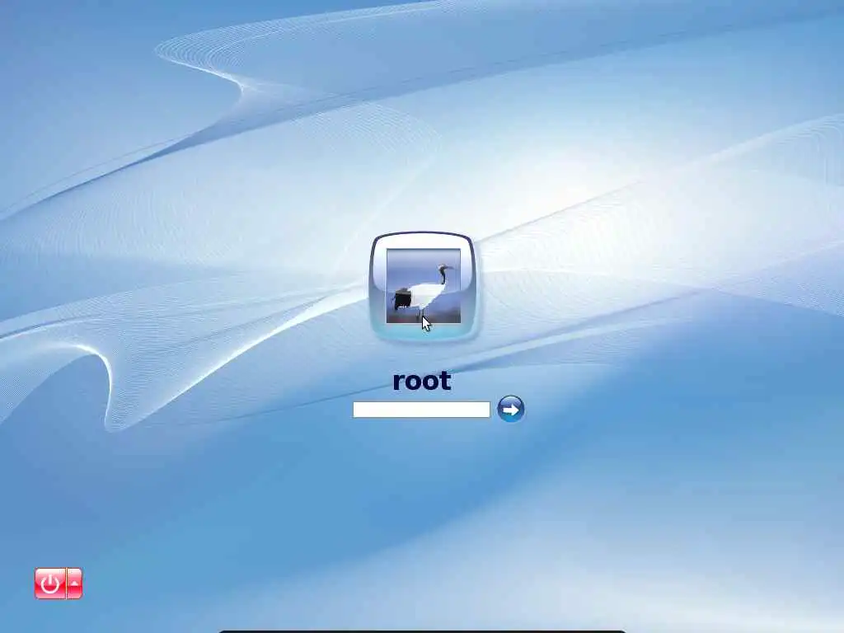Viewport: 844px width, 633px height.
Task: Expand the power options arrow
Action: tap(74, 583)
